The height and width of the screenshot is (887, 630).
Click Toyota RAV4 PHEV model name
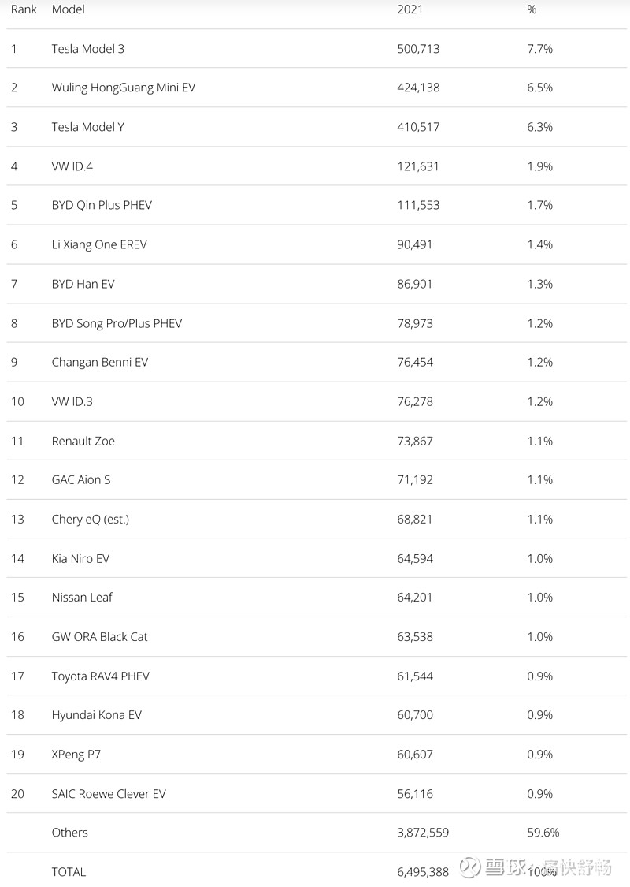[x=100, y=676]
